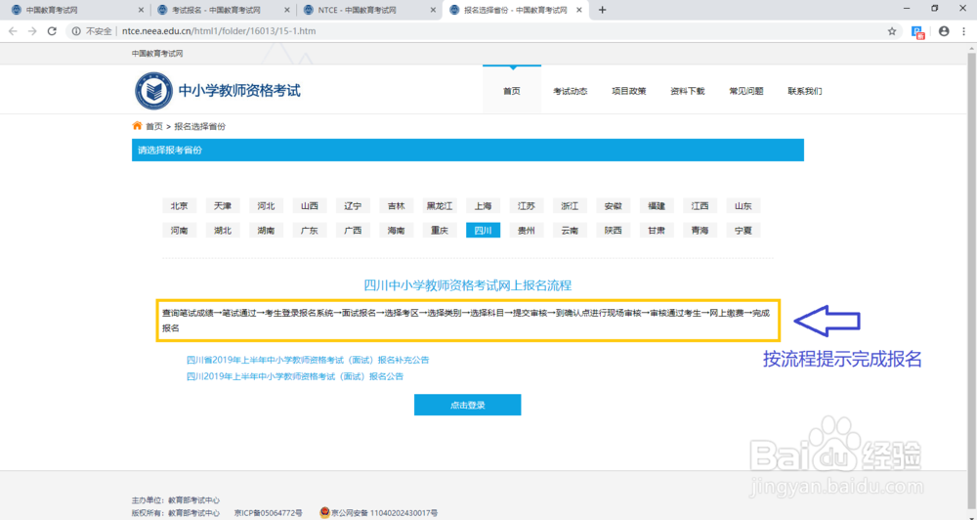The width and height of the screenshot is (977, 520).
Task: Select province 河南
Action: pyautogui.click(x=180, y=230)
